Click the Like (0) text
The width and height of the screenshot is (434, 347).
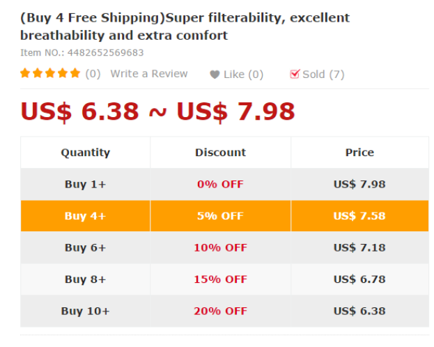pyautogui.click(x=243, y=75)
